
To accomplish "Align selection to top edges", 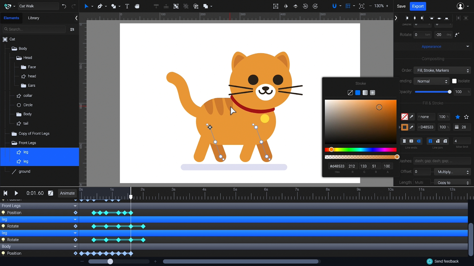I will pyautogui.click(x=432, y=18).
